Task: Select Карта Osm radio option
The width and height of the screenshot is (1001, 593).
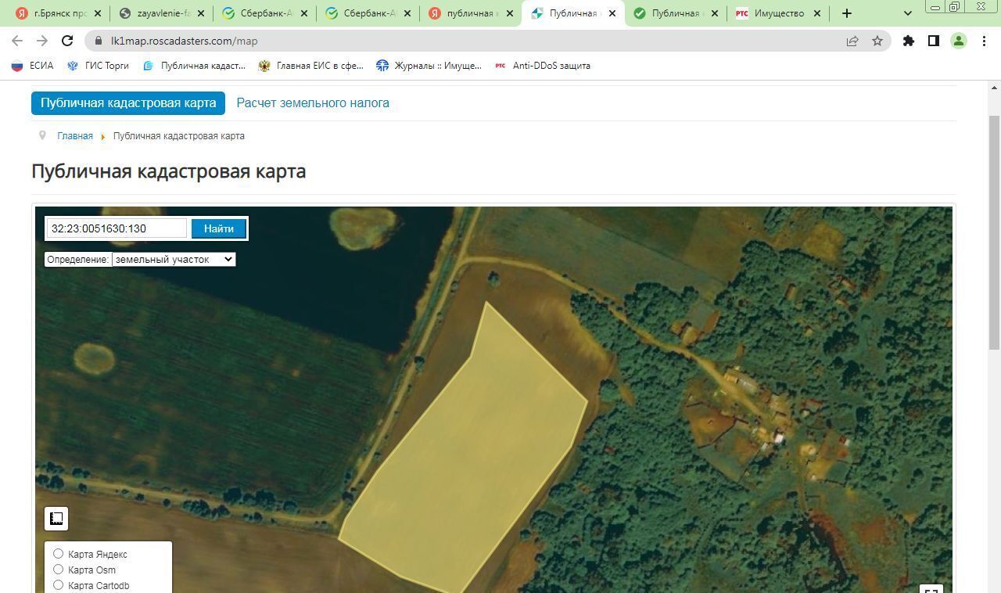Action: (58, 570)
